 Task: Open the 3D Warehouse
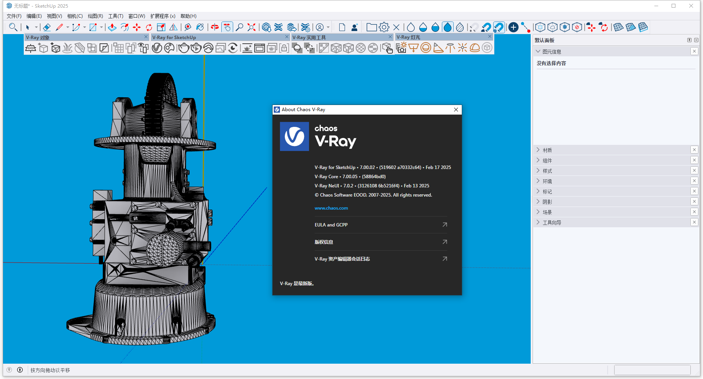pos(266,27)
